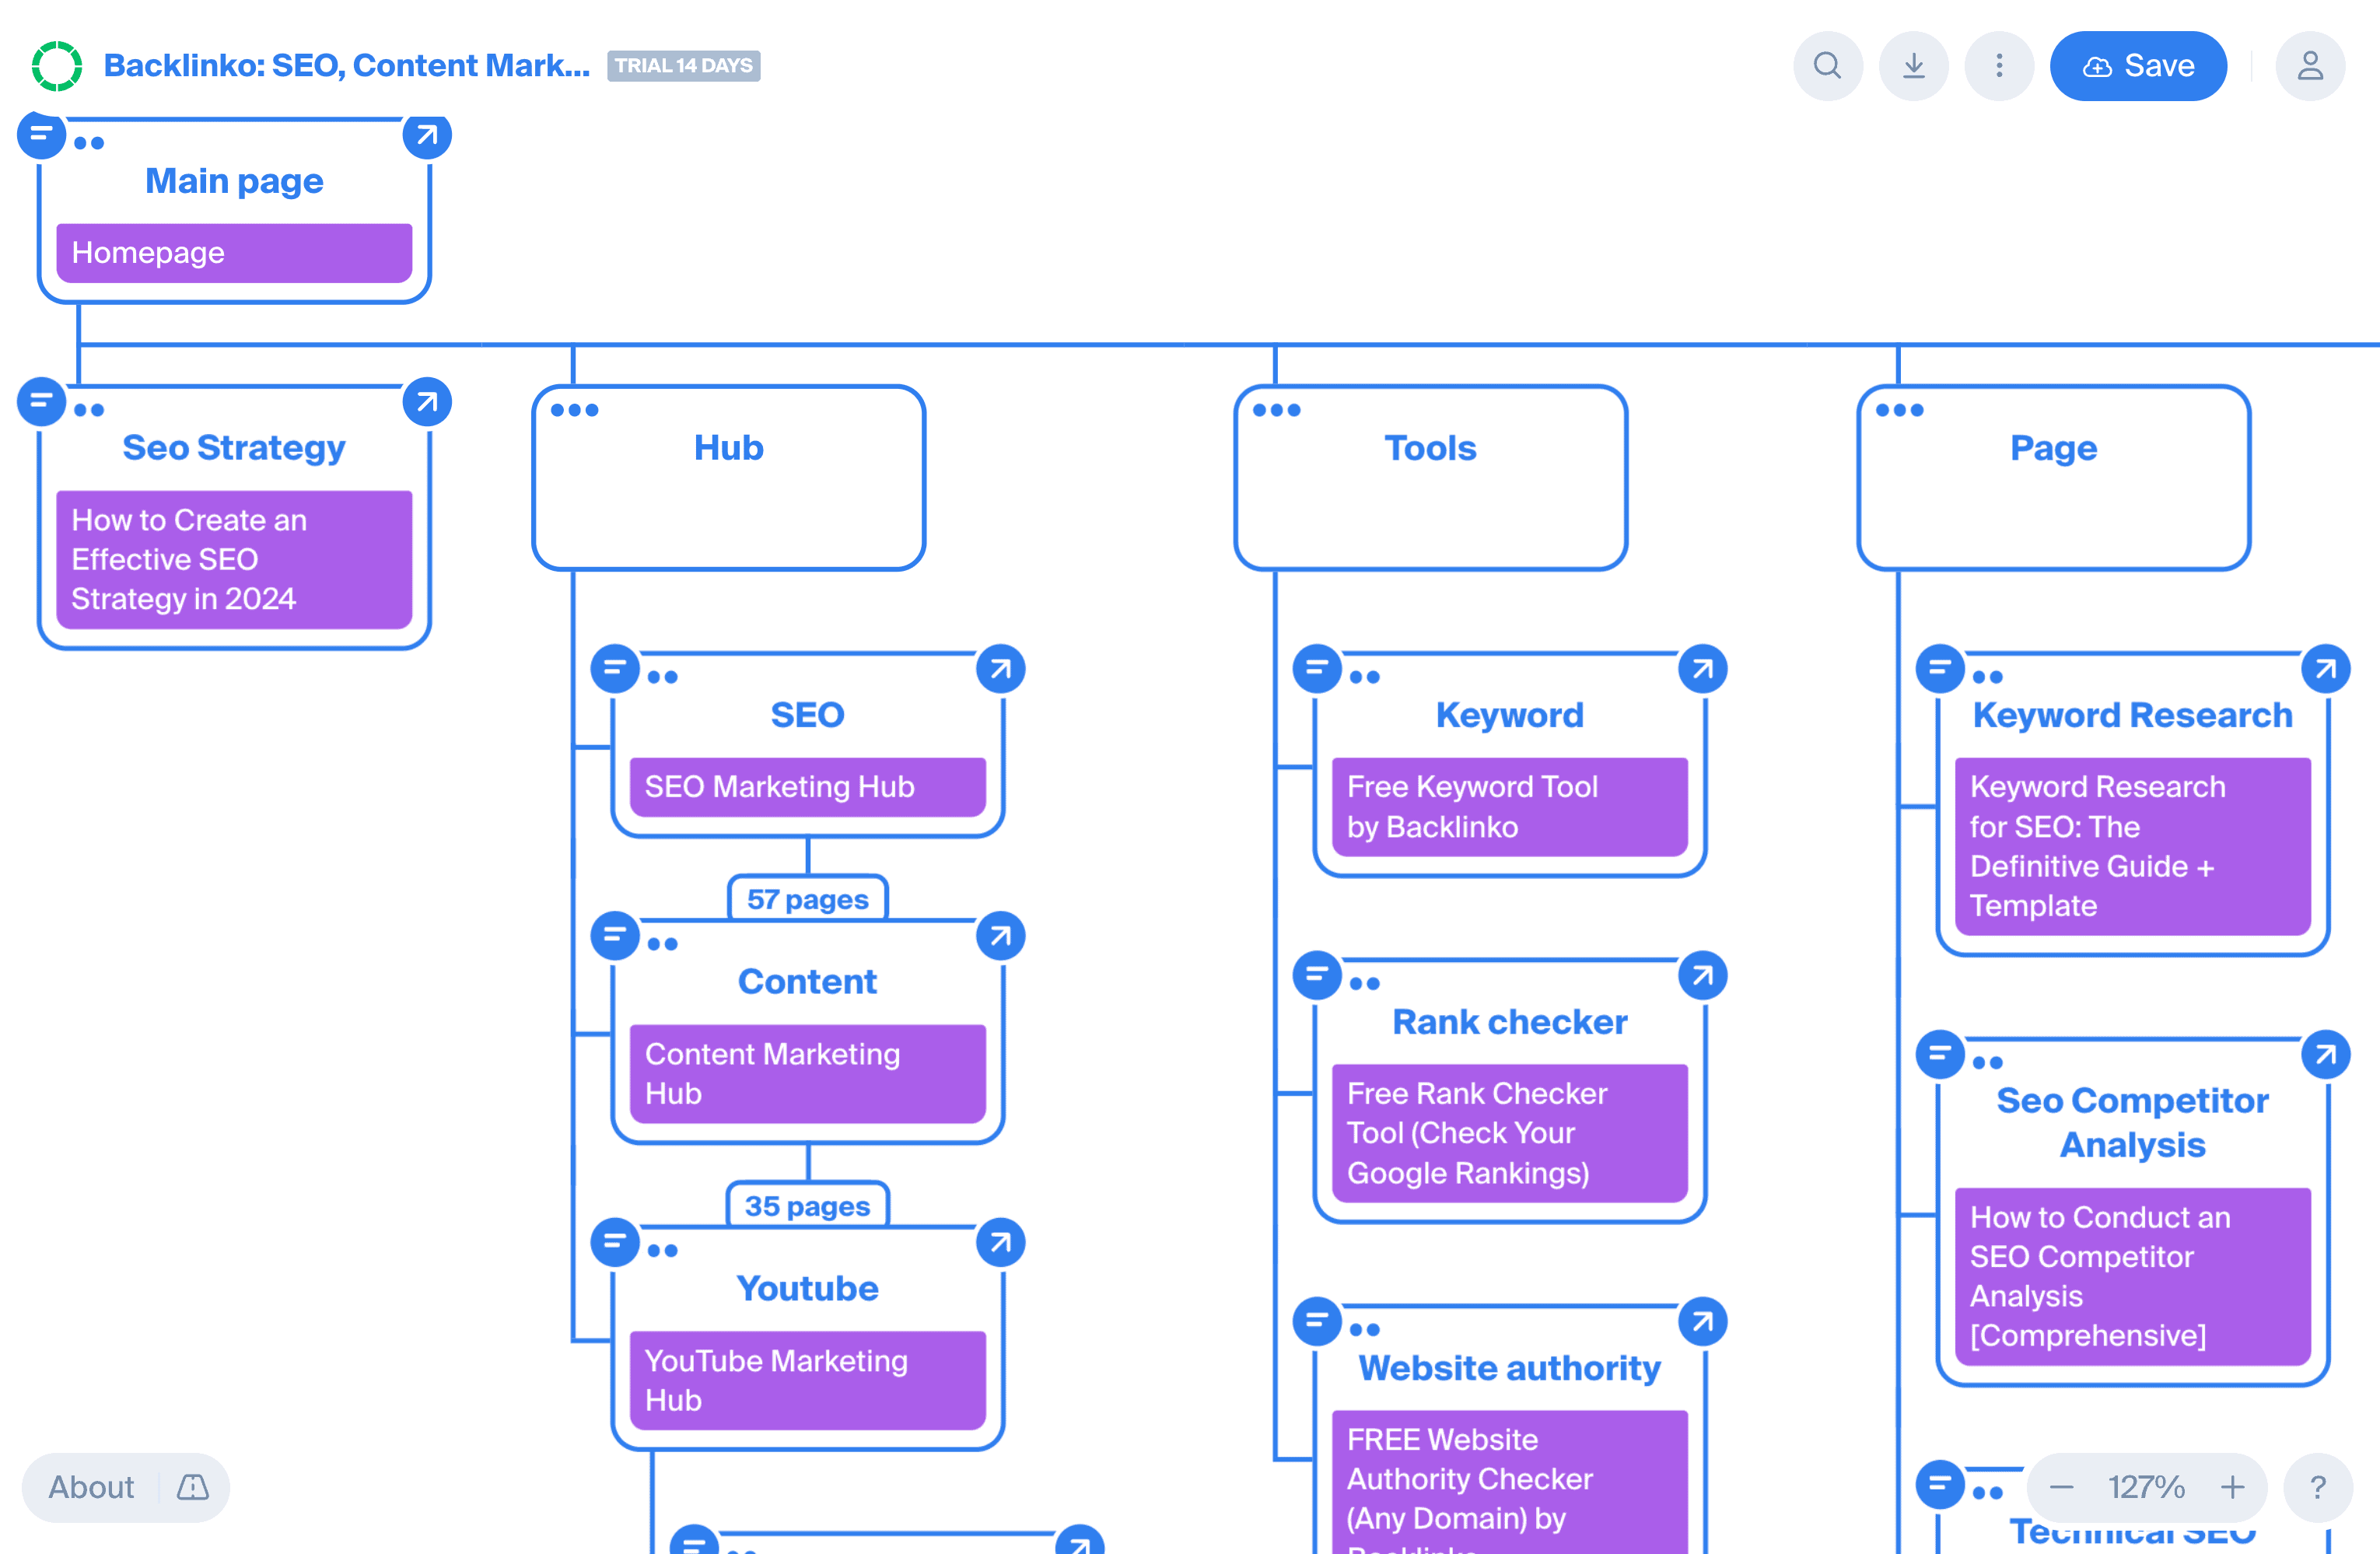
Task: Open the search icon in the top bar
Action: 1827,66
